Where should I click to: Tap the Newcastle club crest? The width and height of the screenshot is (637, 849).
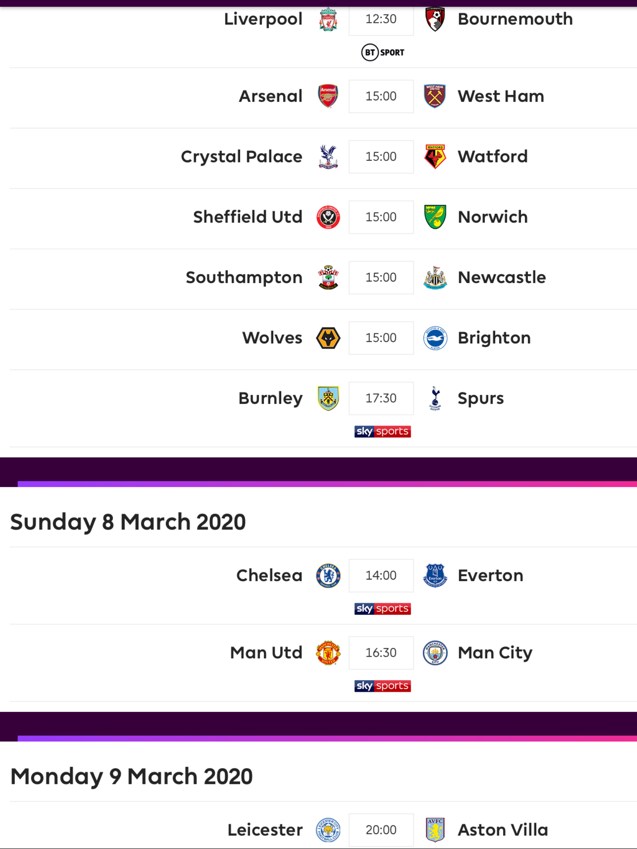pos(435,277)
